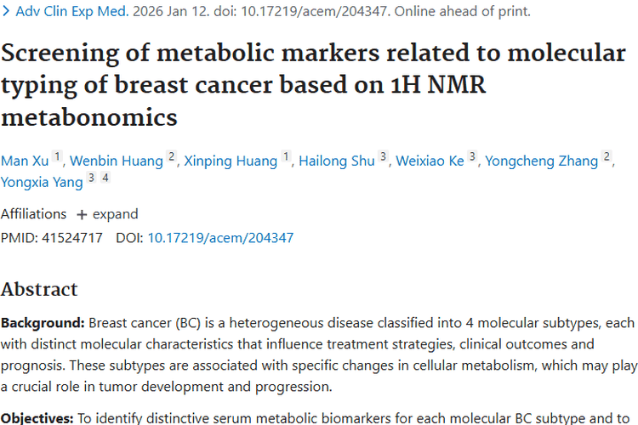Screen dimensions: 638x425
Task: Click affiliation superscript 4 after Yongxia Yang
Action: point(105,177)
